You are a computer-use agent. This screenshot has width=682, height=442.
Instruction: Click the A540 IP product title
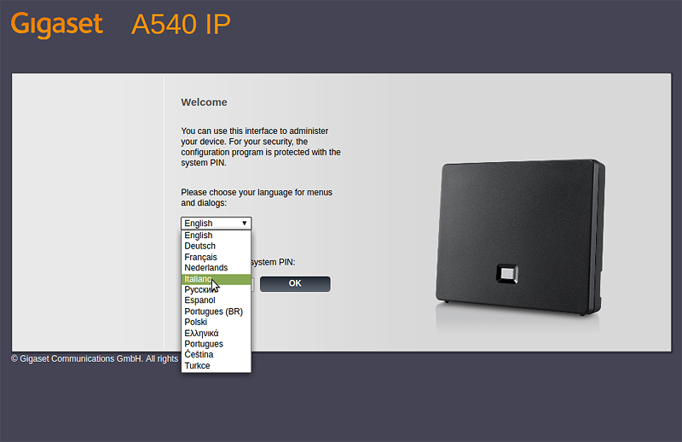click(x=181, y=25)
